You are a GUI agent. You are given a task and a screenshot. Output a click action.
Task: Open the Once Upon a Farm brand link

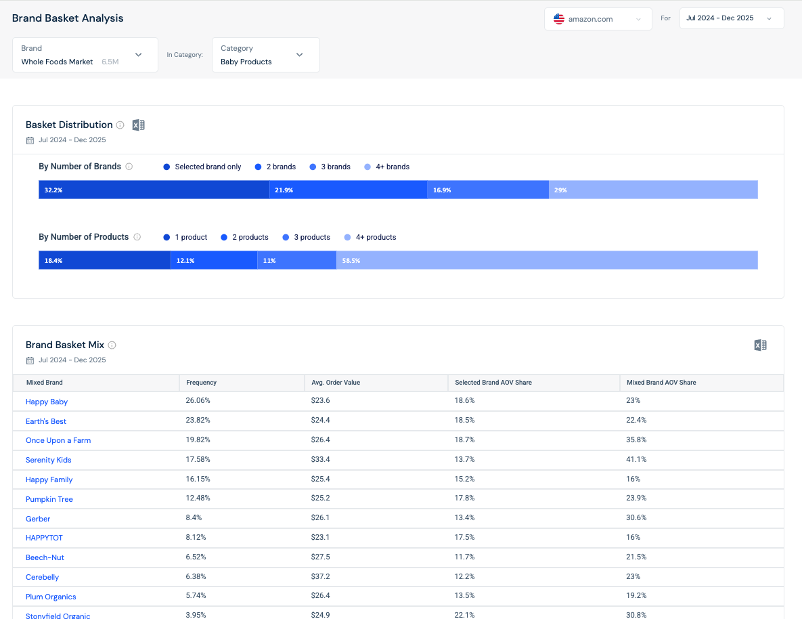58,440
